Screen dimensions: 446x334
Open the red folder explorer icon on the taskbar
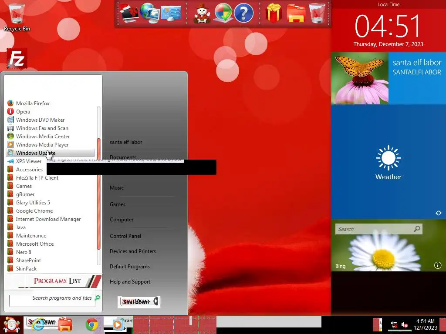[x=65, y=324]
